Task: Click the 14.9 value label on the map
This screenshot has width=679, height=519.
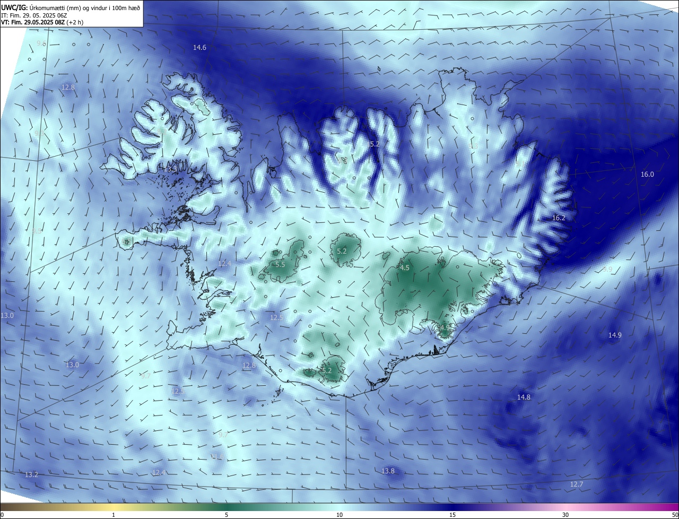Action: tap(615, 335)
